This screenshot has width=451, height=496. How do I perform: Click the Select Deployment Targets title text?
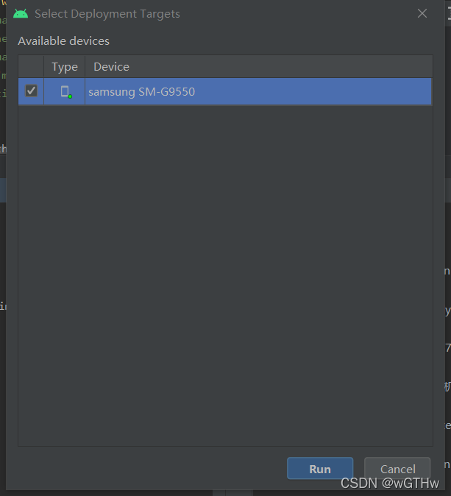(x=107, y=14)
